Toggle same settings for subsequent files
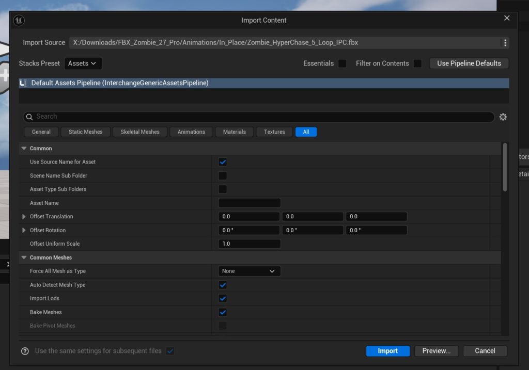Viewport: 529px width, 370px height. [170, 351]
